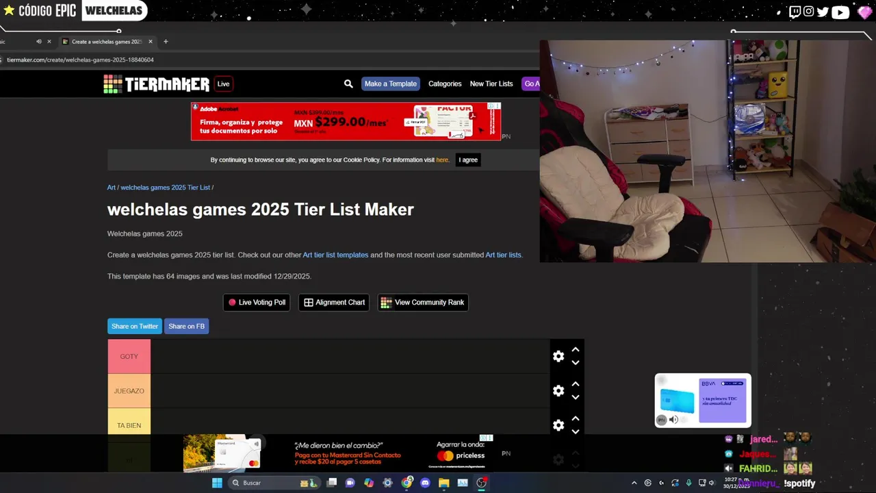Click Share on Twitter
The width and height of the screenshot is (876, 493).
click(x=134, y=326)
